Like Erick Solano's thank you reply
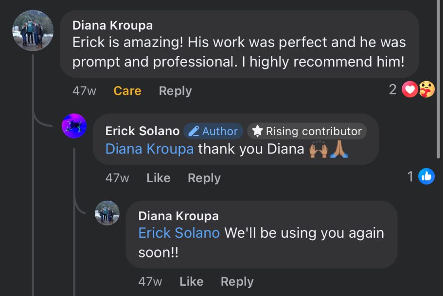 (x=159, y=178)
